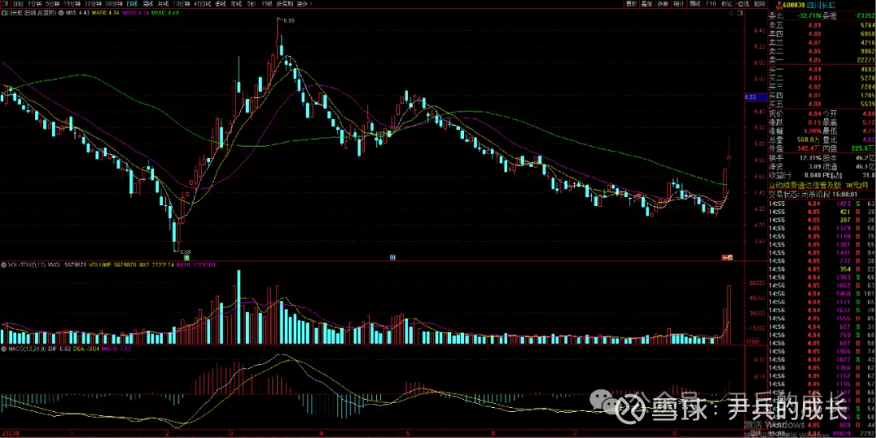Click the 画线 drawing tool button
This screenshot has width=876, height=438.
pyautogui.click(x=695, y=4)
